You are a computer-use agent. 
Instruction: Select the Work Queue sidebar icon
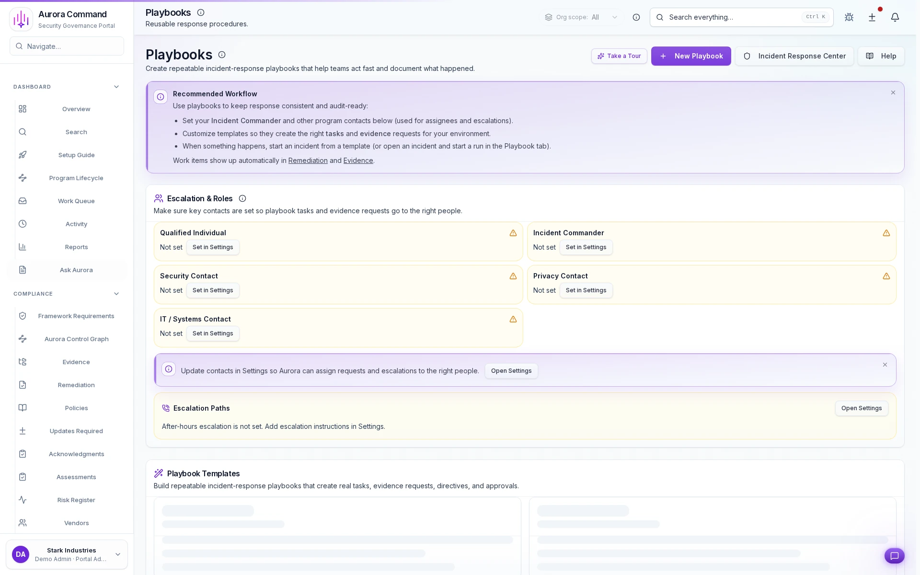23,201
